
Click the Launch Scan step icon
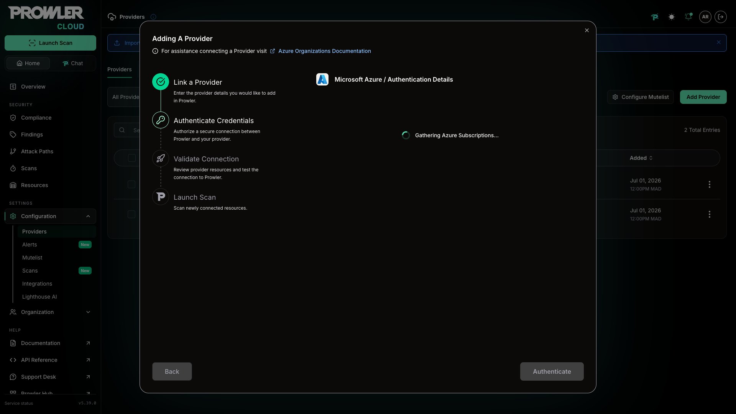click(161, 197)
